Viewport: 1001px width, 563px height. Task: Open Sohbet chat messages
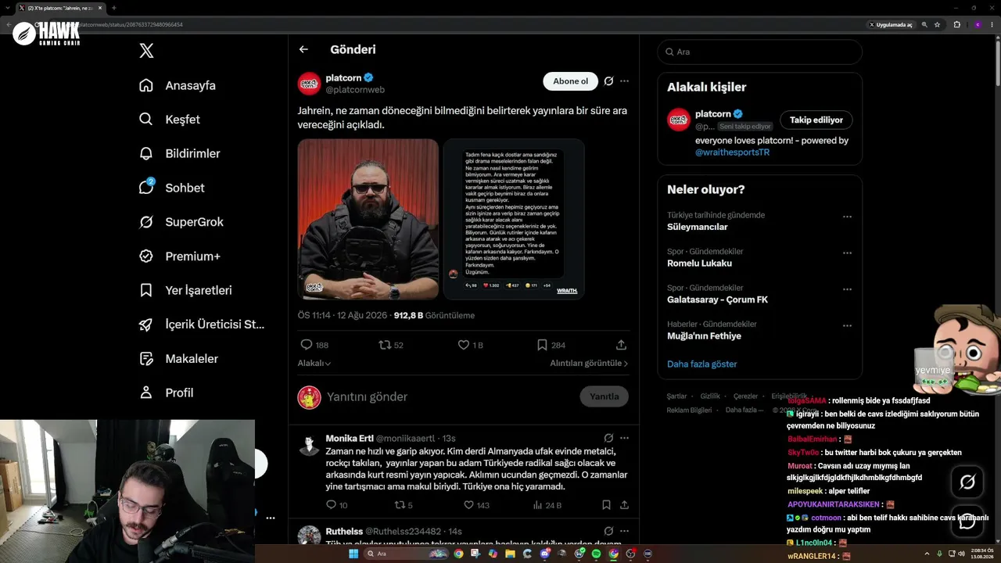coord(171,188)
